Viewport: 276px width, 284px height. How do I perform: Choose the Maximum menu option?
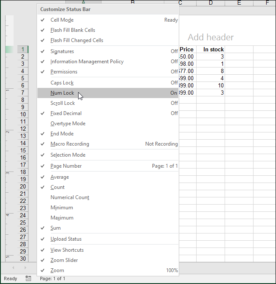point(62,218)
